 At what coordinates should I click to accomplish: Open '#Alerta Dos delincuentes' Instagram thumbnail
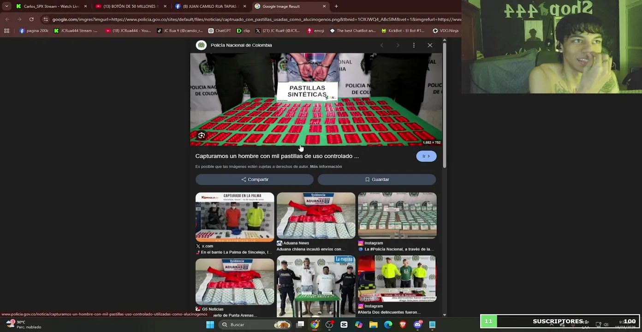[397, 279]
